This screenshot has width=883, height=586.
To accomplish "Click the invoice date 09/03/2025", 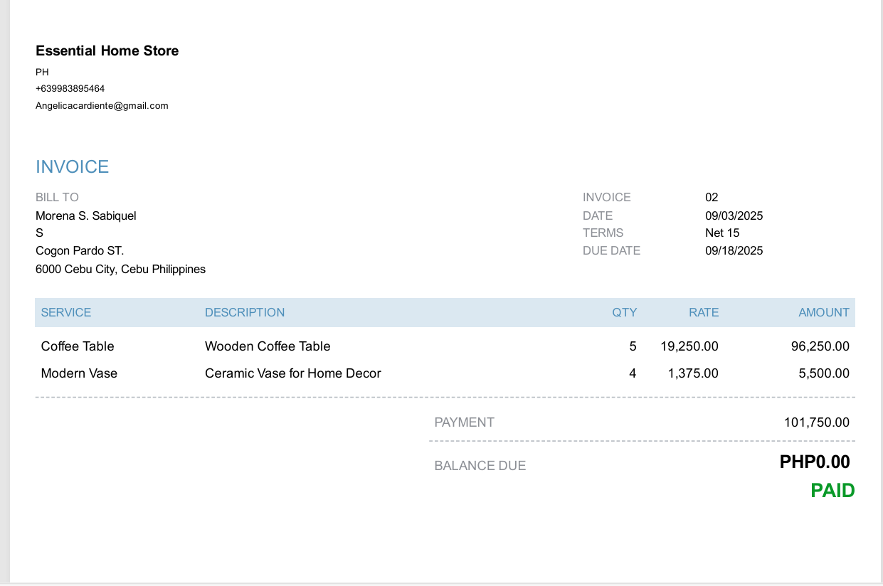I will coord(734,215).
